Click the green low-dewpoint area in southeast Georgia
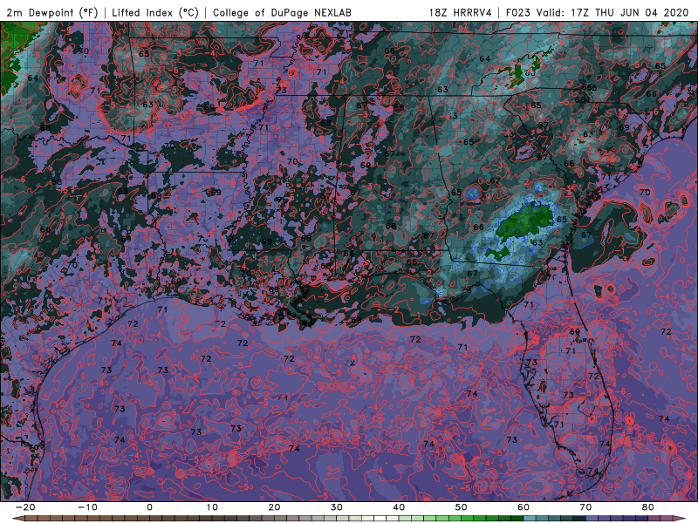The width and height of the screenshot is (698, 523). coord(525,221)
